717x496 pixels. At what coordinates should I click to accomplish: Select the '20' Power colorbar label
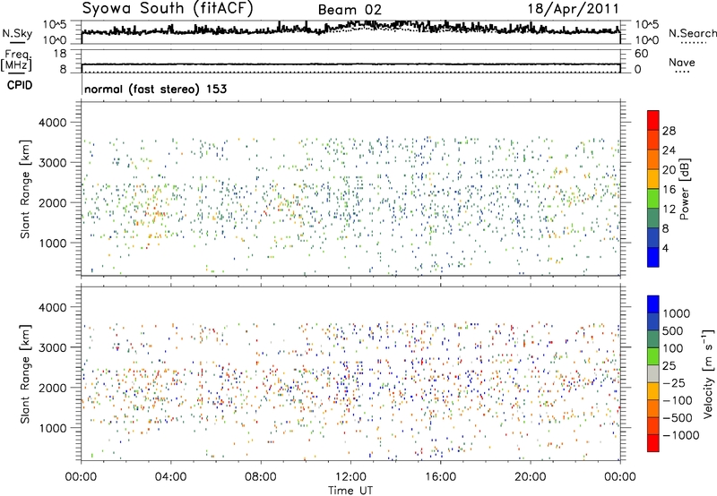(669, 170)
